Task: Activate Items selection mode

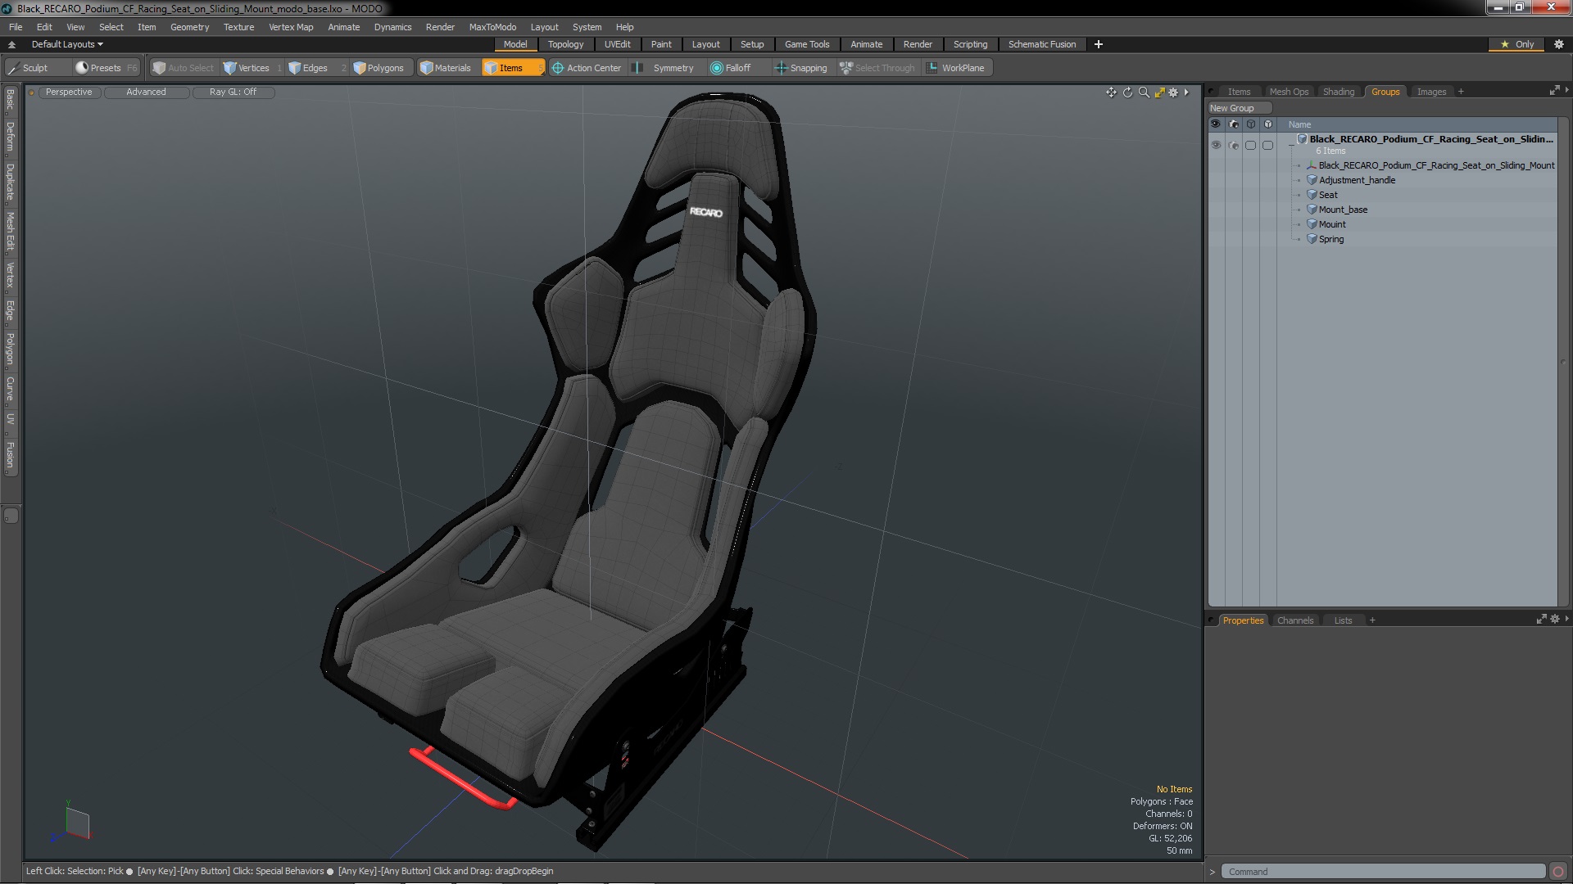Action: (x=512, y=68)
